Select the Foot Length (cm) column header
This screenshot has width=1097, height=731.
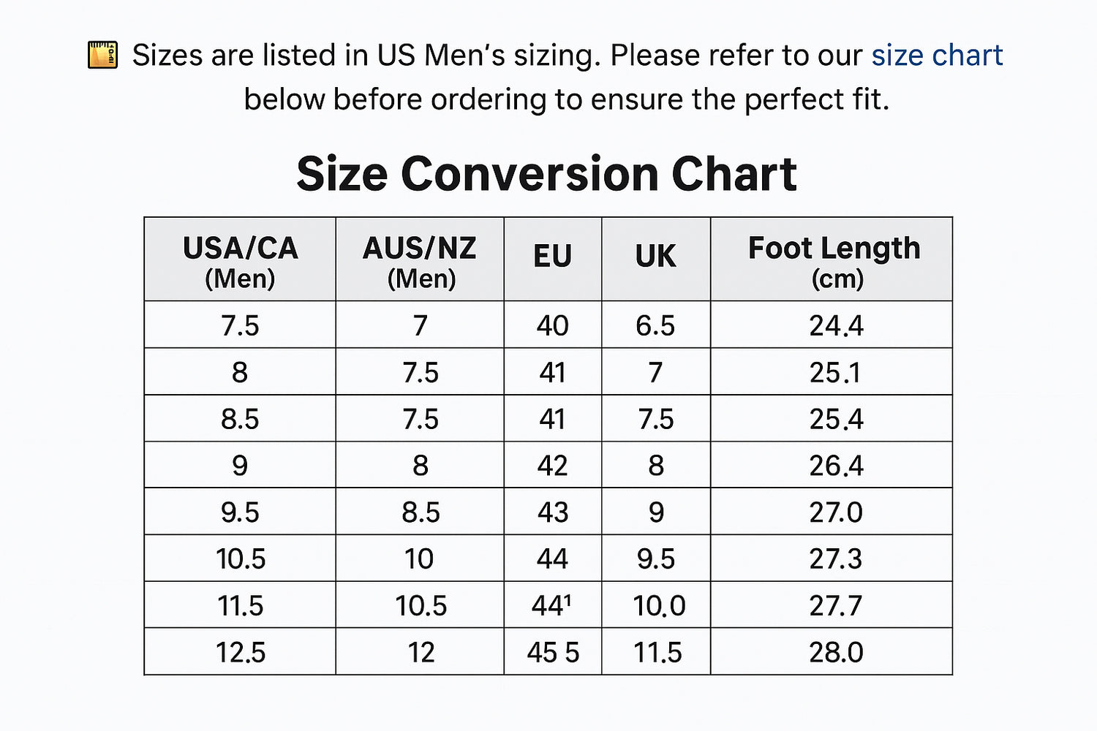tap(834, 260)
